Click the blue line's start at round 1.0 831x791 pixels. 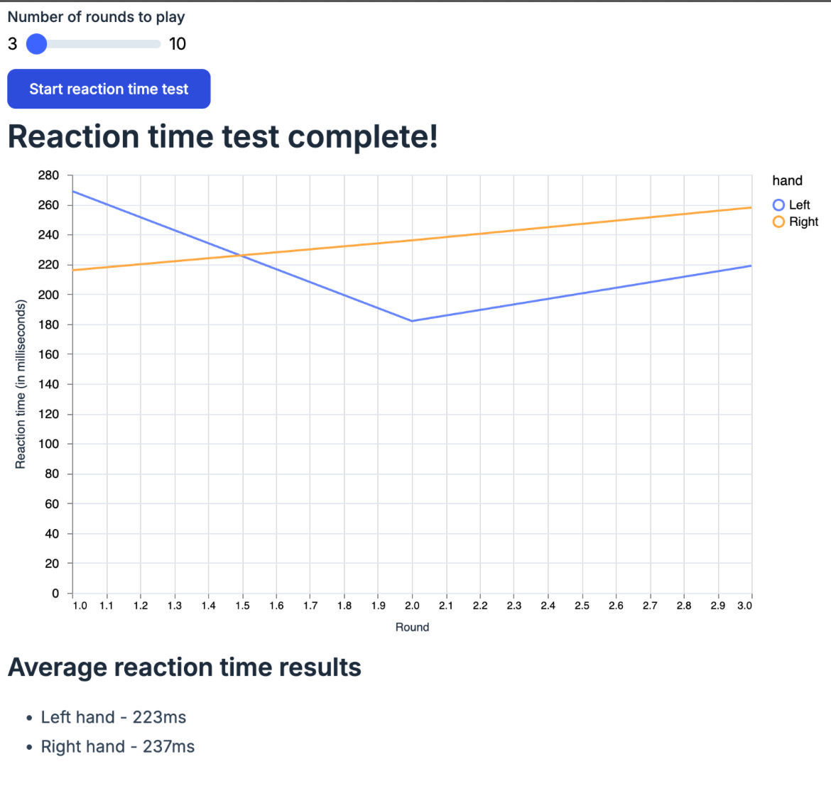(73, 191)
